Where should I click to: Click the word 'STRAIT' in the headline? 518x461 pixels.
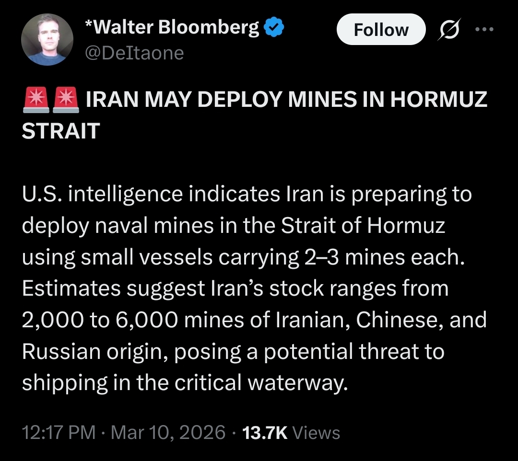(60, 130)
